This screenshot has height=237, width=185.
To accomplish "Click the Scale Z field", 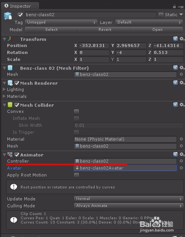I will 168,59.
